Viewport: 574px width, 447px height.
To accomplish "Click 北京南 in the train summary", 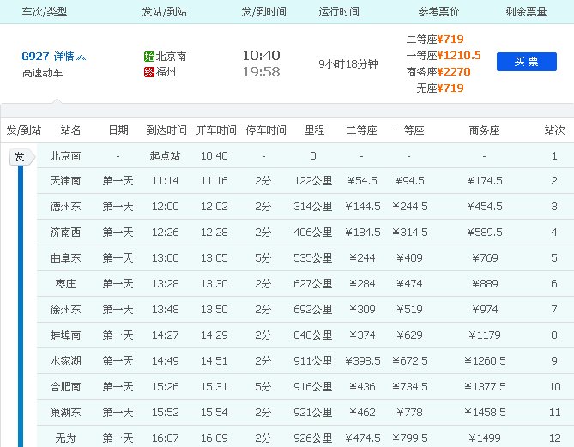I will point(171,57).
